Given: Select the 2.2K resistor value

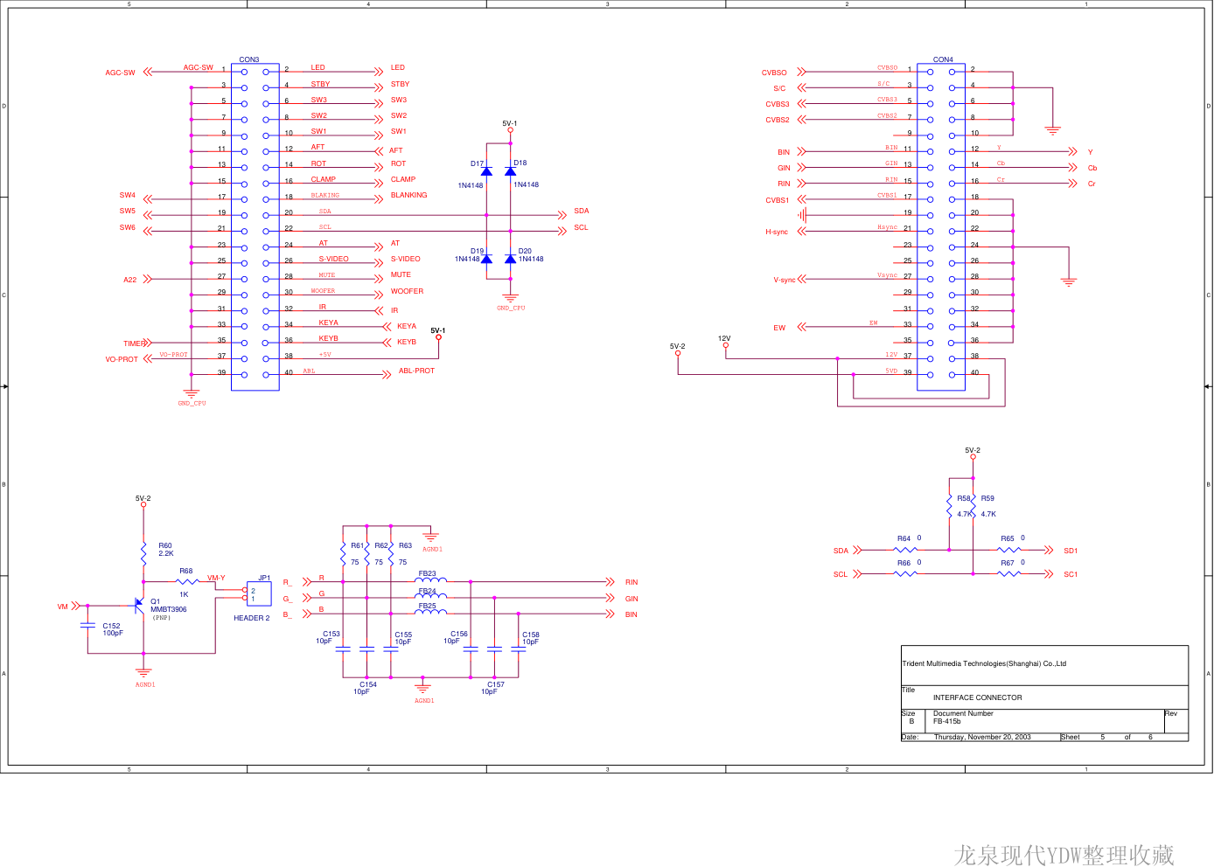Looking at the screenshot, I should [x=166, y=553].
